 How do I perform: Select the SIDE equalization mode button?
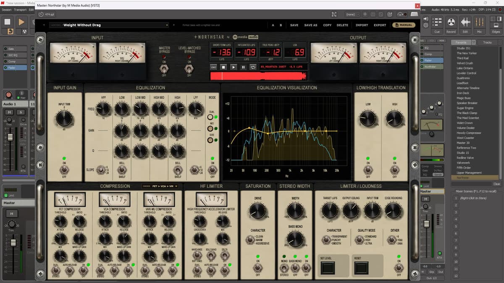(x=210, y=140)
